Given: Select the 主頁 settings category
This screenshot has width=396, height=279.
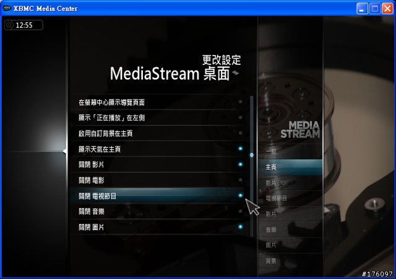Looking at the screenshot, I should (290, 167).
